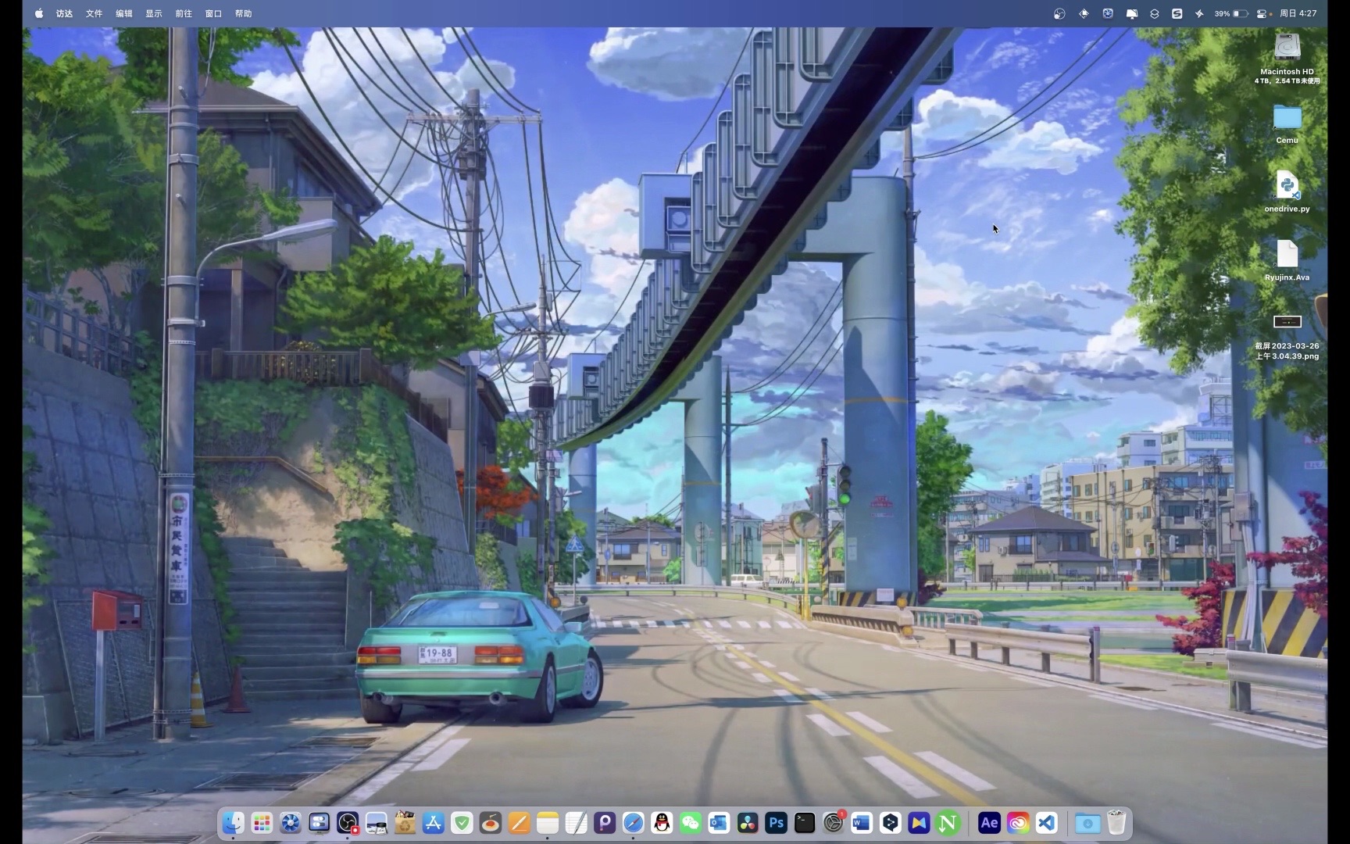Open the recycling box app in dock

pos(405,823)
